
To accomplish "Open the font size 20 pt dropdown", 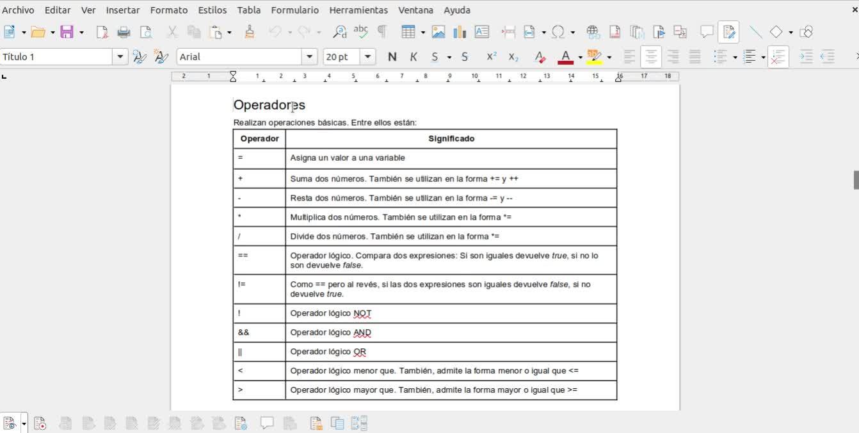I will point(367,57).
